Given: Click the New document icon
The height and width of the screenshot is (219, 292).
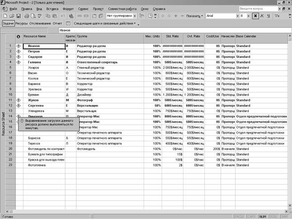Looking at the screenshot, I should (x=5, y=16).
